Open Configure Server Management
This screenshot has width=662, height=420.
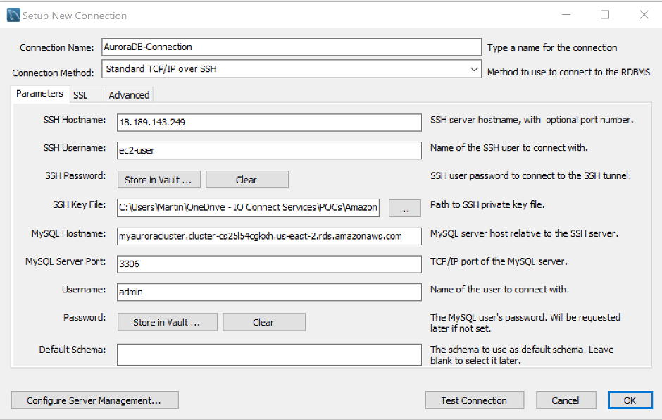pos(94,400)
